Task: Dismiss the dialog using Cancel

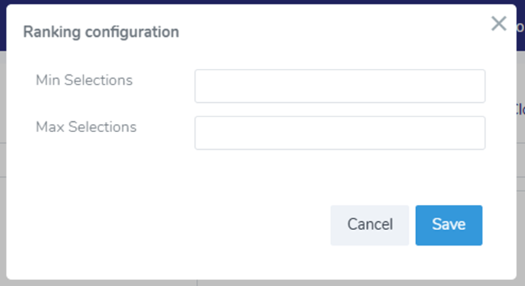Action: pyautogui.click(x=369, y=225)
